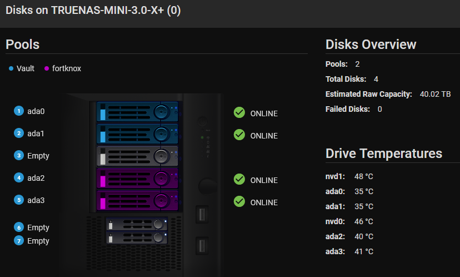Select the slot 3 Empty badge
The height and width of the screenshot is (277, 460).
19,156
